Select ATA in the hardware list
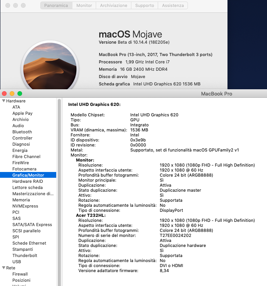The height and width of the screenshot is (286, 267). (x=16, y=107)
